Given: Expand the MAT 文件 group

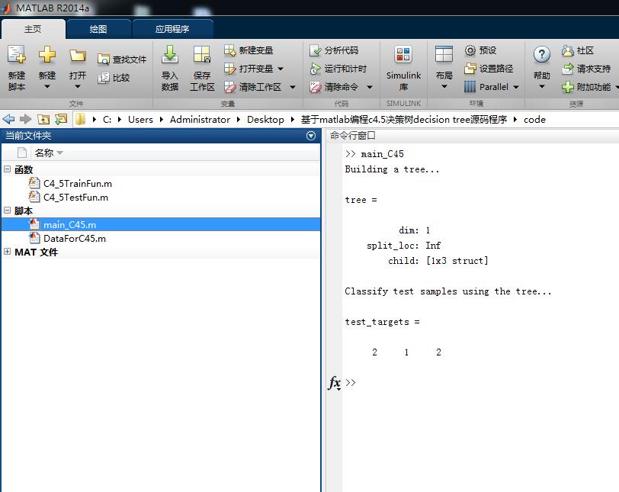Looking at the screenshot, I should pos(7,251).
